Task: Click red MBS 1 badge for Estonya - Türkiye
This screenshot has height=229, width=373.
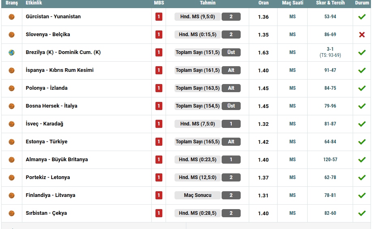Action: tap(159, 142)
